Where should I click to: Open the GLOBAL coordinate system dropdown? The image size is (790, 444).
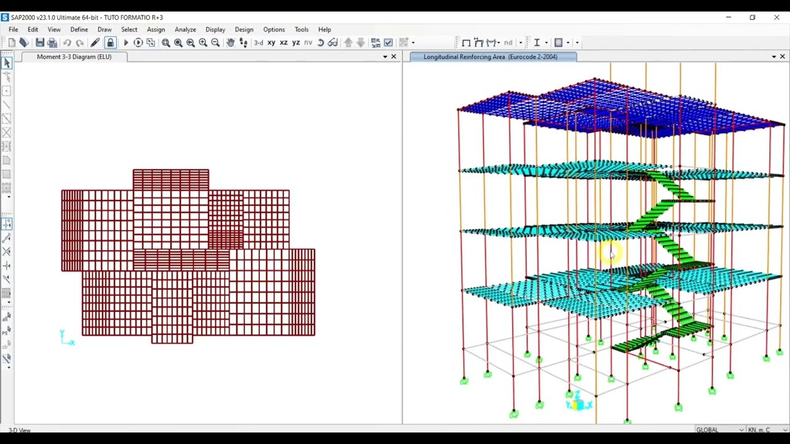pos(720,430)
